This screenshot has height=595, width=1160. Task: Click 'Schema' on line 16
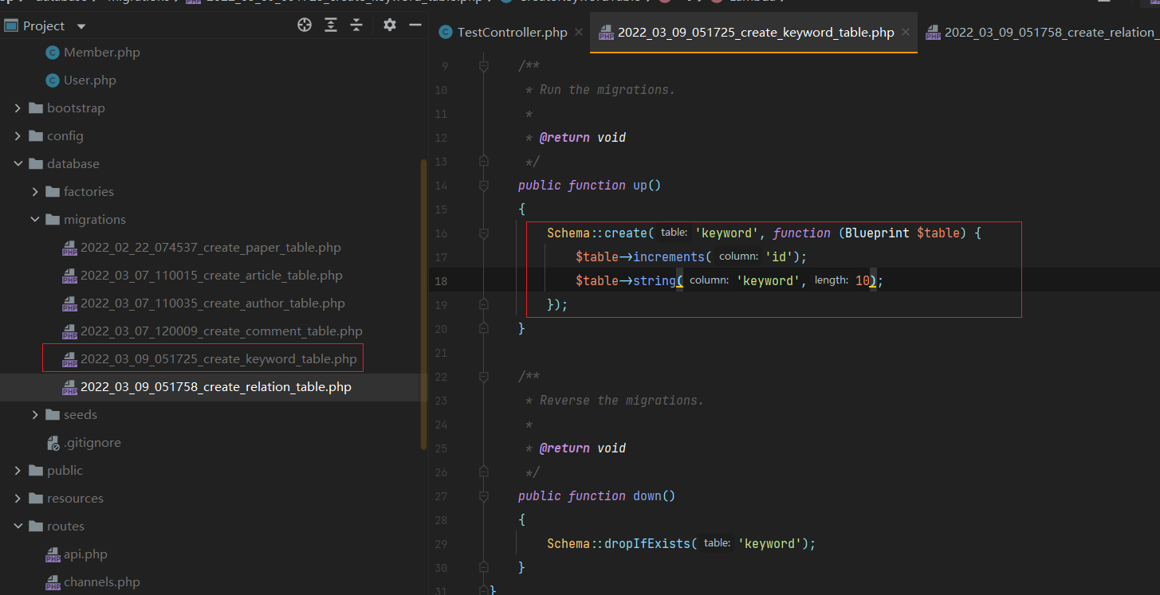[x=568, y=233]
